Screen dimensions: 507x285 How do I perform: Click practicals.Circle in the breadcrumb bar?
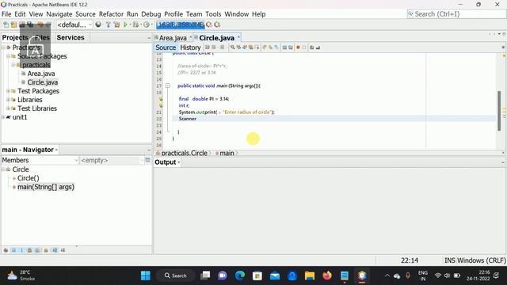click(184, 153)
